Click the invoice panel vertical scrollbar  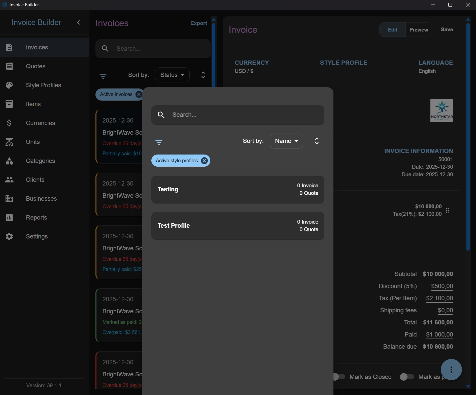(x=468, y=137)
